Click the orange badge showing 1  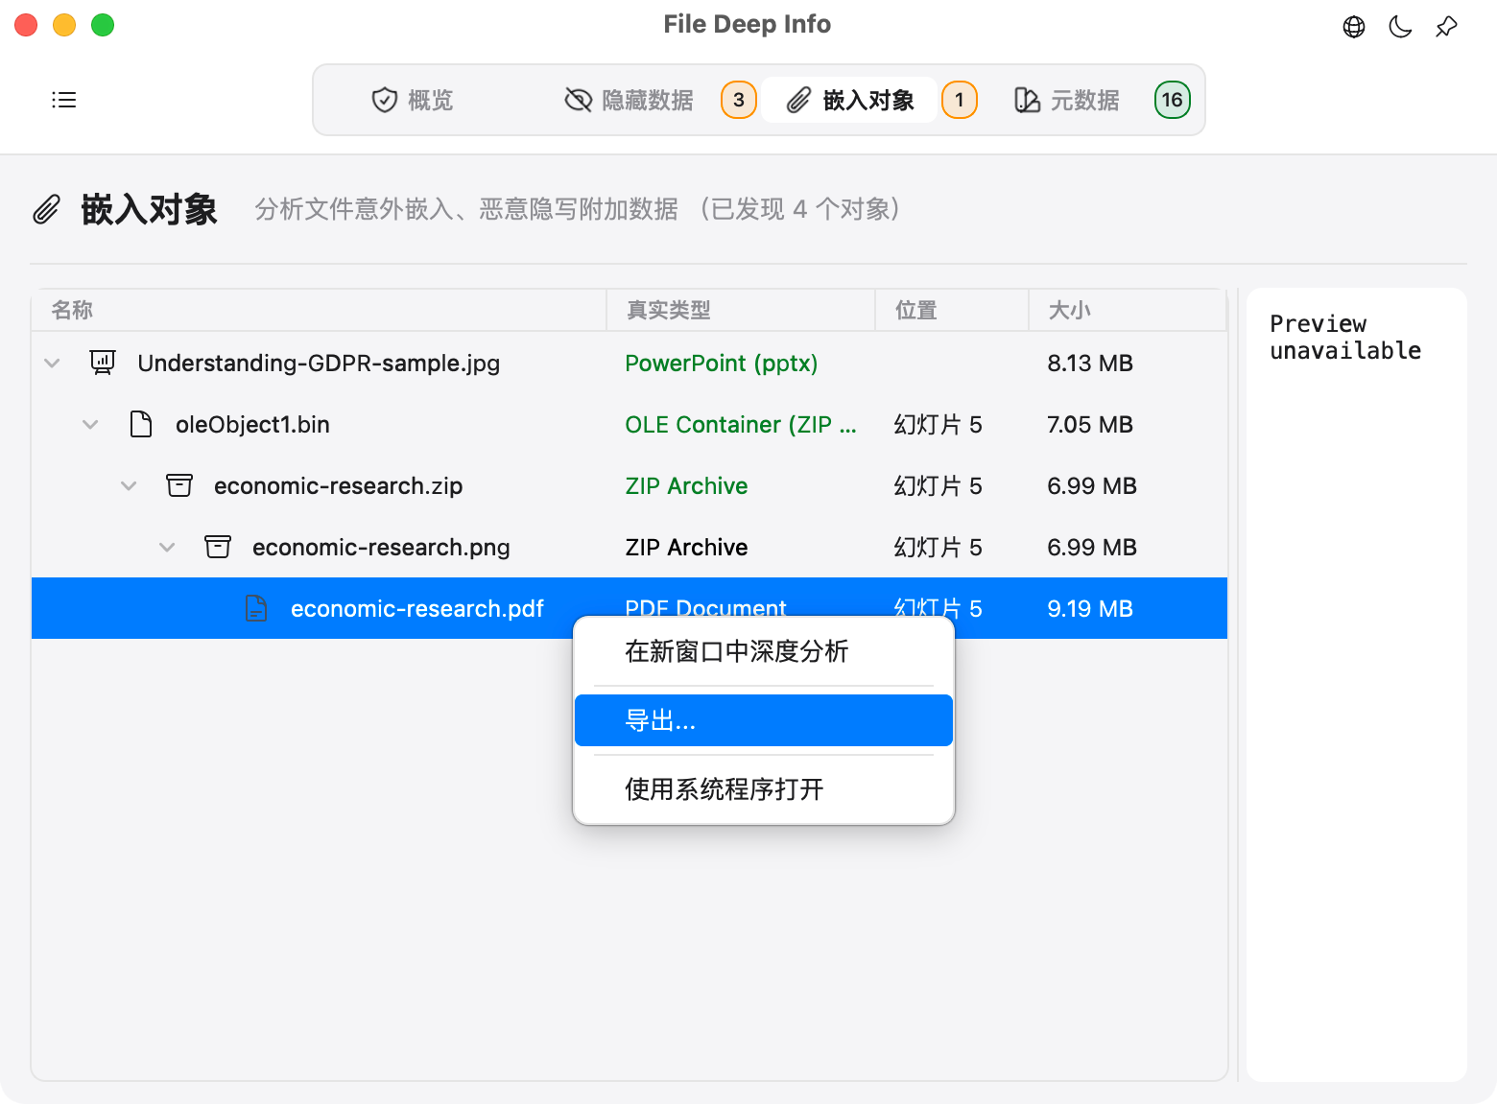960,100
